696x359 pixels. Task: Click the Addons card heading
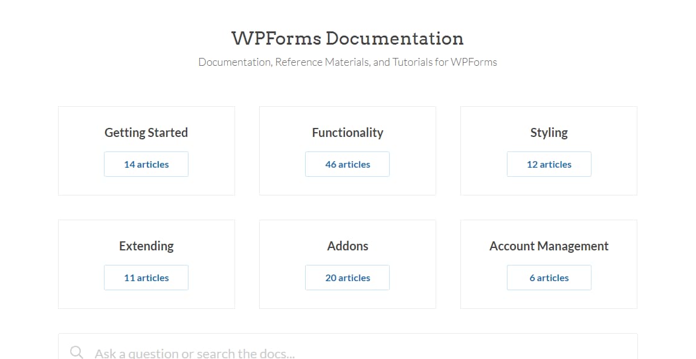pyautogui.click(x=347, y=246)
